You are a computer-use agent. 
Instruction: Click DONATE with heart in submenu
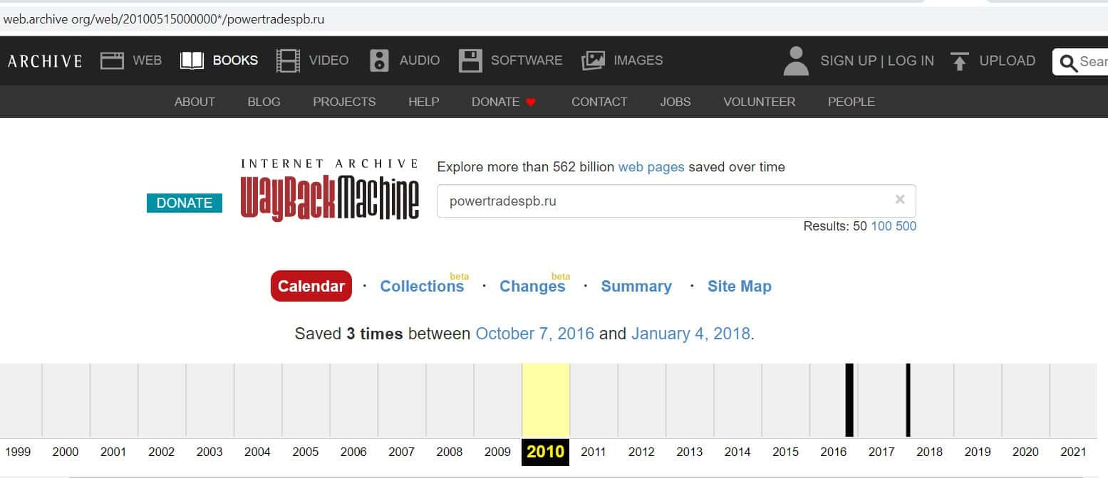[x=504, y=102]
